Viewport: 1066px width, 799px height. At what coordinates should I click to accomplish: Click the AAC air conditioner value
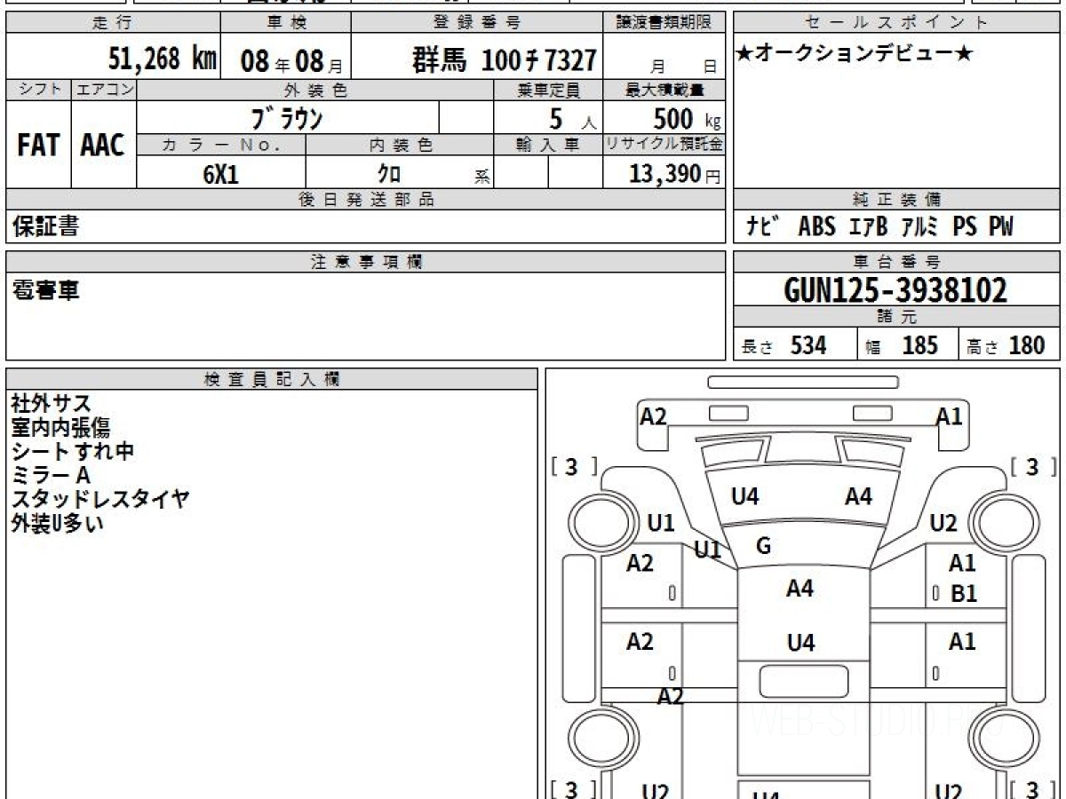(x=103, y=146)
